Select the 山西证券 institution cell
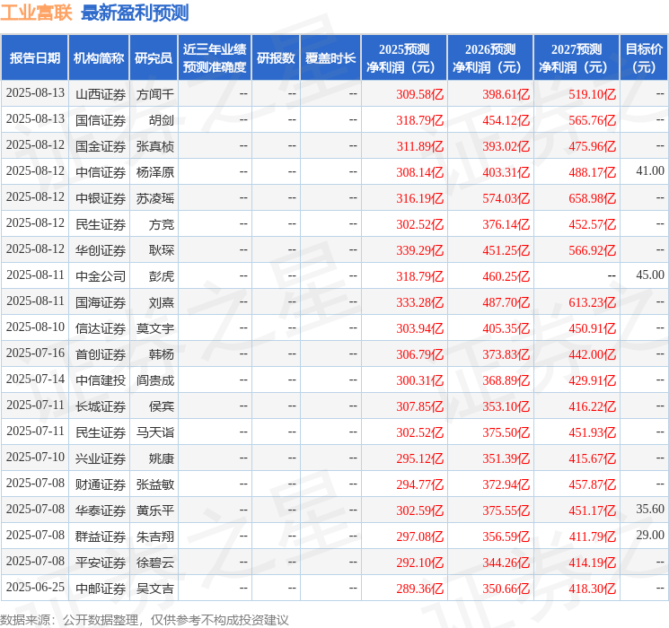Image resolution: width=669 pixels, height=628 pixels. [101, 94]
